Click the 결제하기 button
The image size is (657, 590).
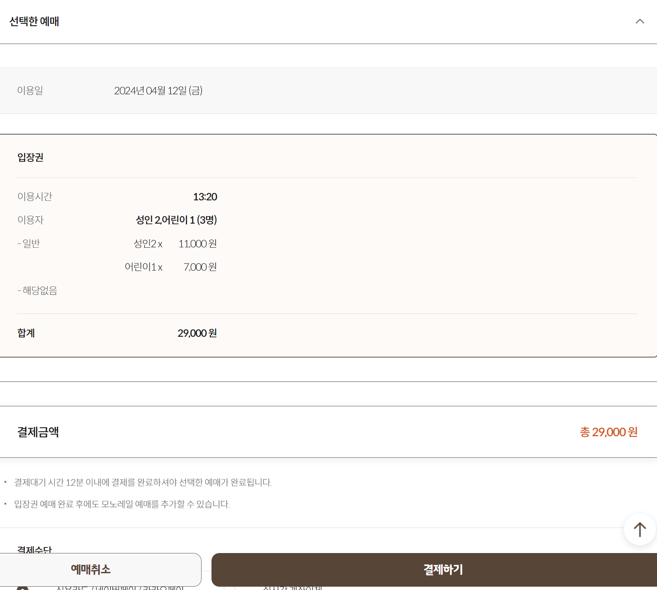pyautogui.click(x=434, y=569)
